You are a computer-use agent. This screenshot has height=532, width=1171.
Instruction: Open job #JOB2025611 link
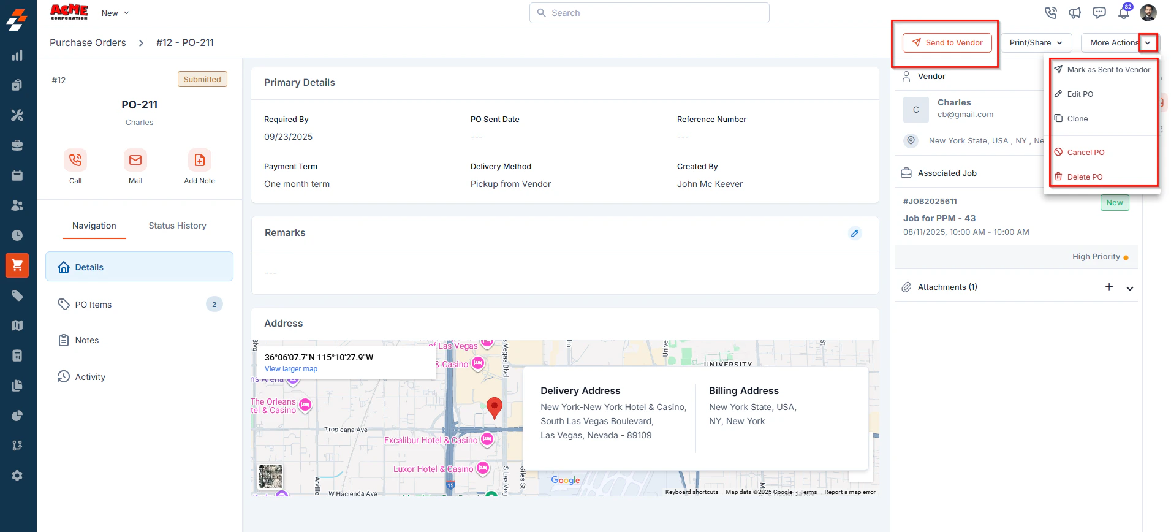930,201
